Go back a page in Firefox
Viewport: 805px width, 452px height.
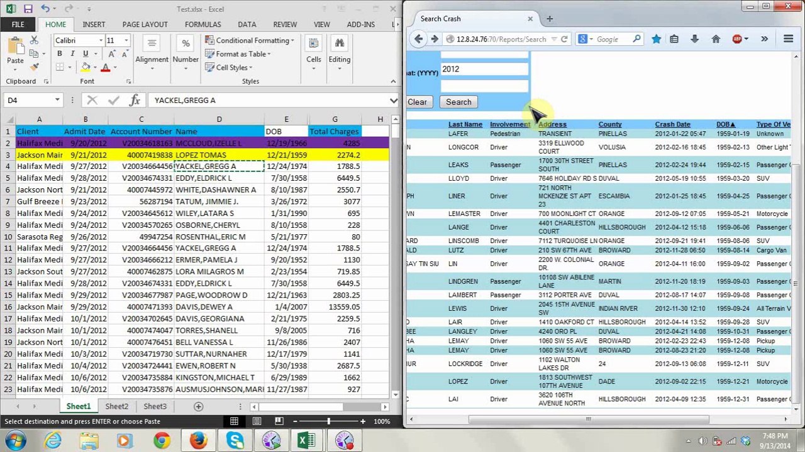(x=418, y=39)
